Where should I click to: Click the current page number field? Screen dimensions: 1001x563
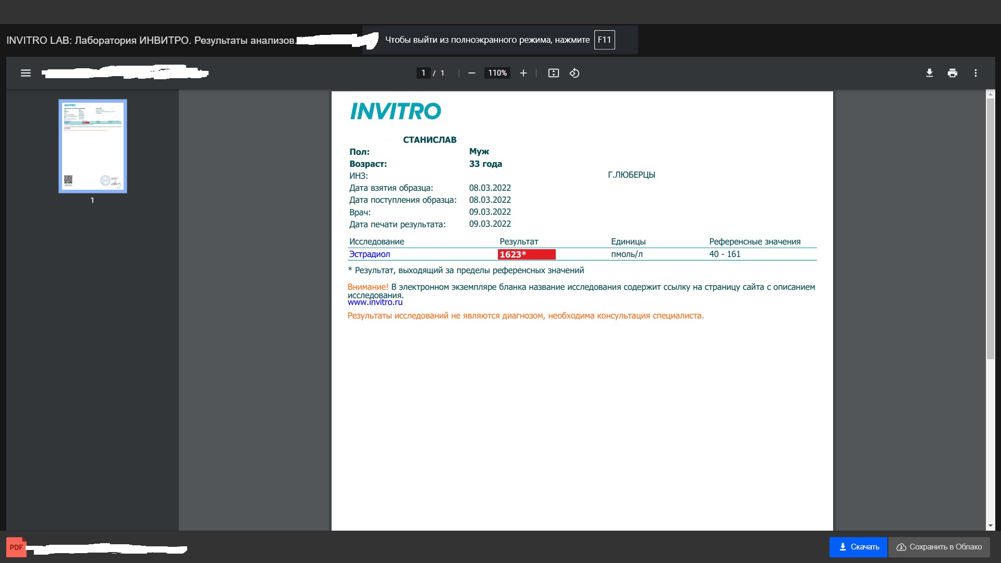pyautogui.click(x=423, y=73)
